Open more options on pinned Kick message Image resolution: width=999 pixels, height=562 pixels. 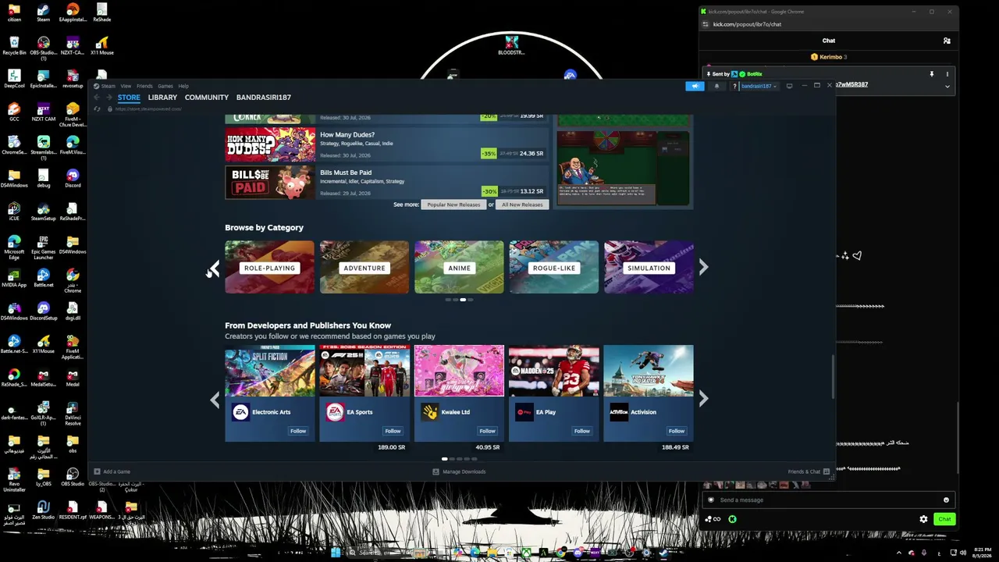click(x=947, y=74)
